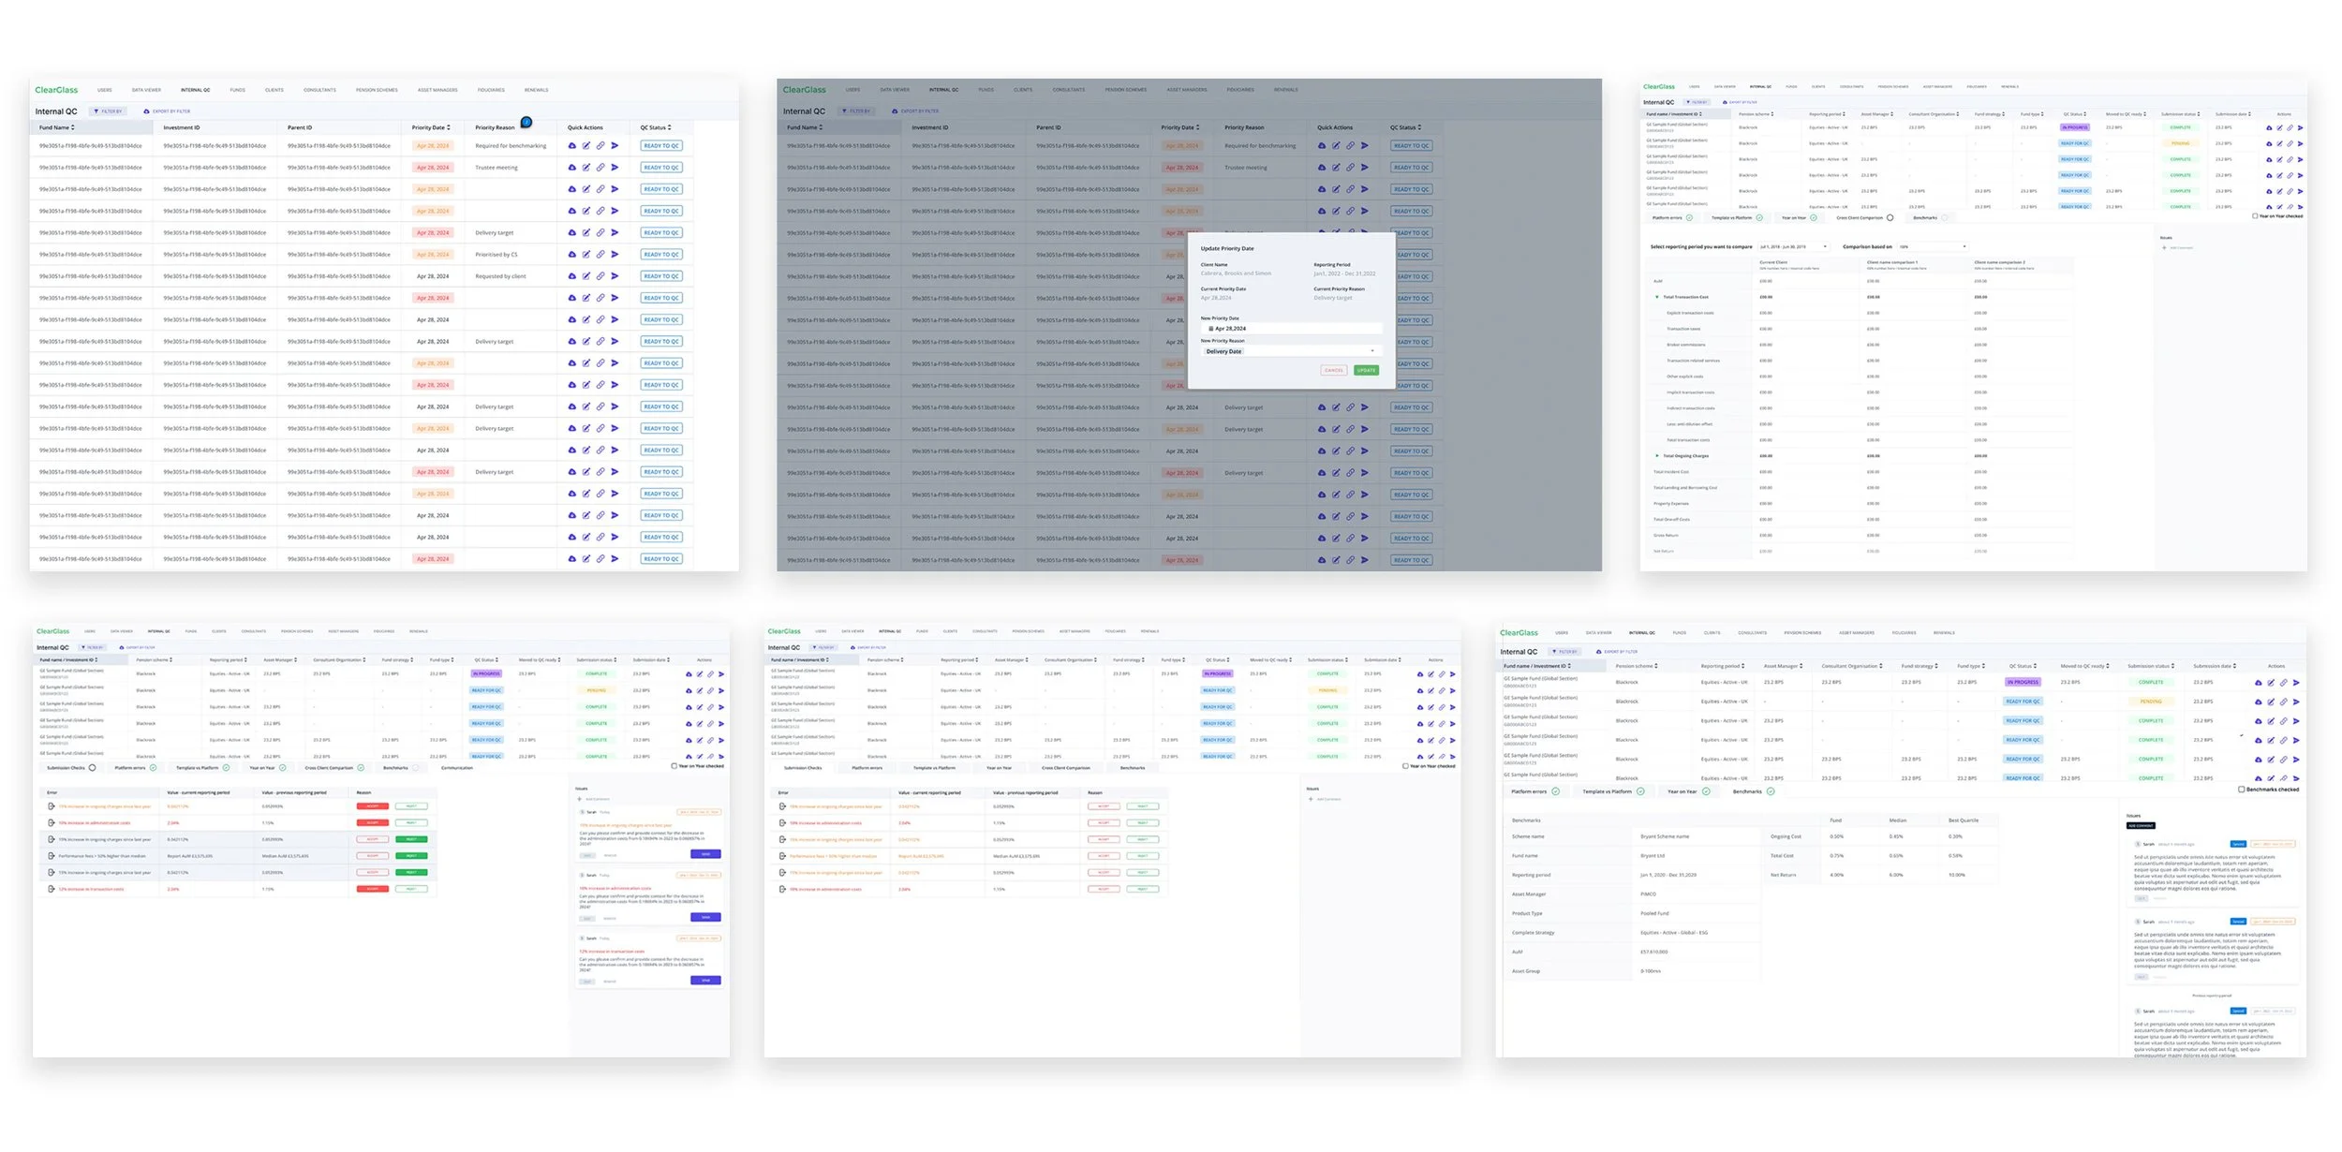
Task: Click the funnel icon on Filter By in the light priority table mockup
Action: tap(96, 111)
